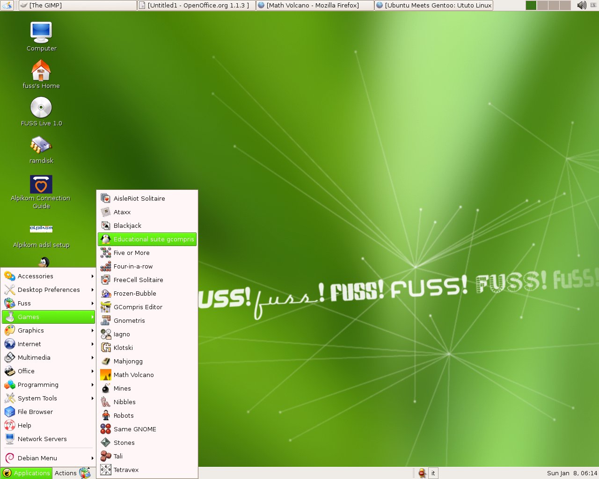Switch to the fourth workspace

click(565, 5)
